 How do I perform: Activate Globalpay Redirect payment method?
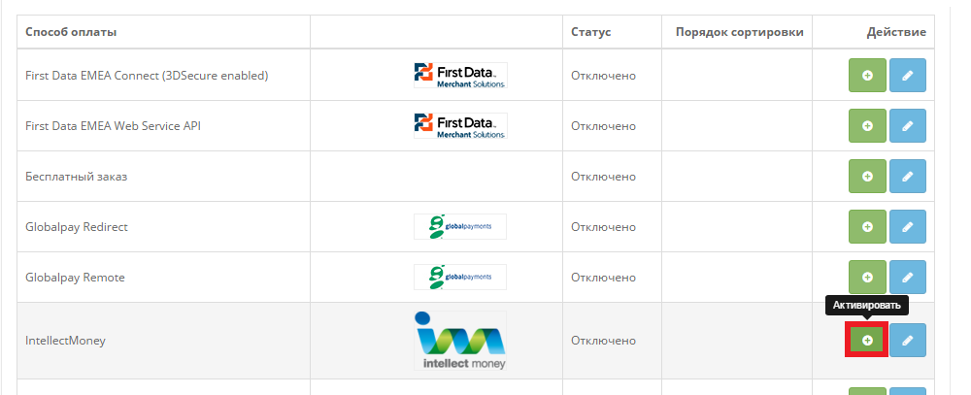[867, 226]
